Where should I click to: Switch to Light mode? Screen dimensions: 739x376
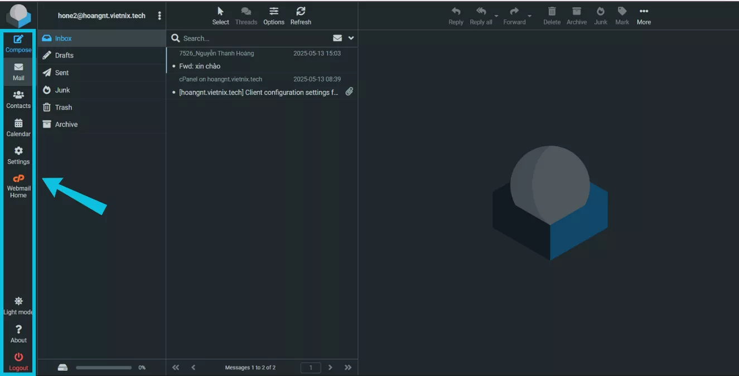tap(18, 305)
